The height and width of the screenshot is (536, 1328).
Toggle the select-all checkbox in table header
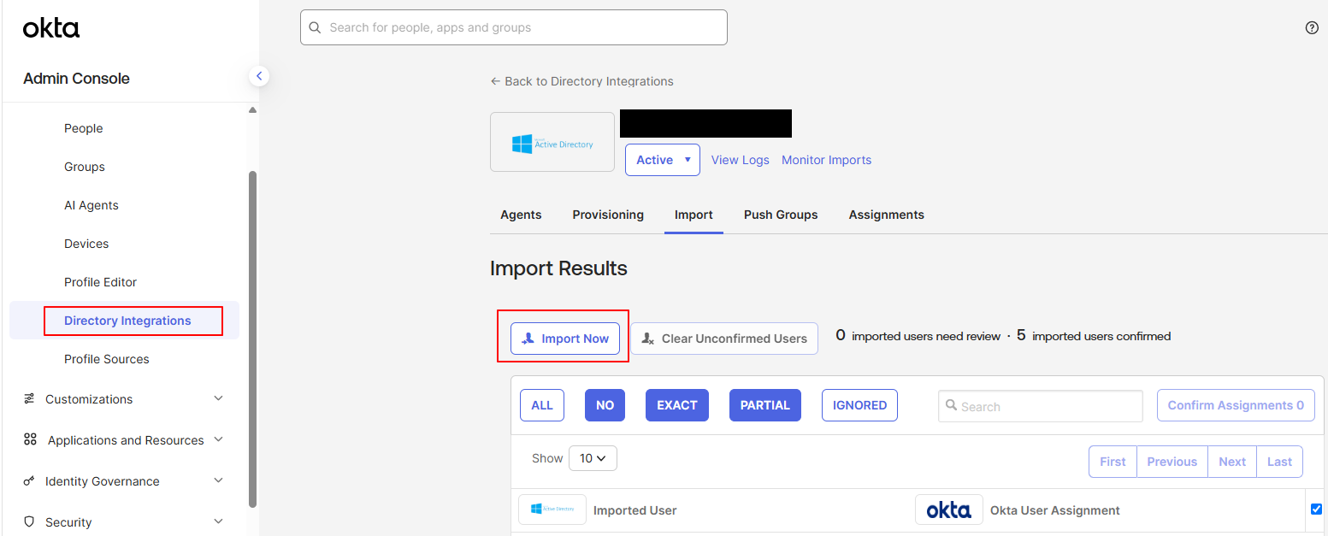[1316, 509]
